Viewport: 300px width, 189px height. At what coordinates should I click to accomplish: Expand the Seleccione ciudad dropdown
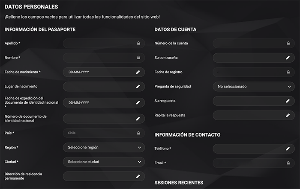(x=104, y=162)
